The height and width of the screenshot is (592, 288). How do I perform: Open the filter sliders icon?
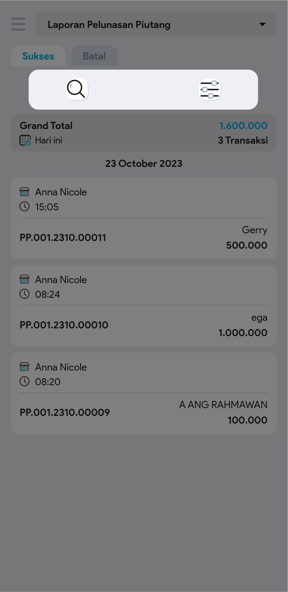pyautogui.click(x=210, y=89)
